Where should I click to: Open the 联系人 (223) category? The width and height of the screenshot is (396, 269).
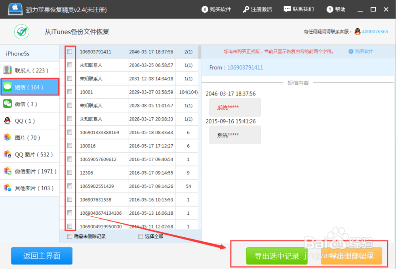(30, 70)
